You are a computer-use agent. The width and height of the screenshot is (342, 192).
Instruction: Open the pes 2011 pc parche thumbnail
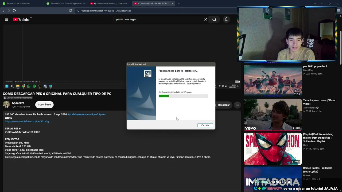273,80
